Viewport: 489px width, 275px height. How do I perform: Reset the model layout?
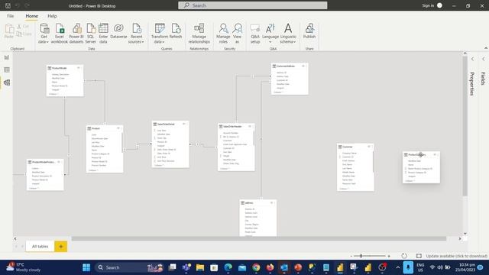[404, 256]
